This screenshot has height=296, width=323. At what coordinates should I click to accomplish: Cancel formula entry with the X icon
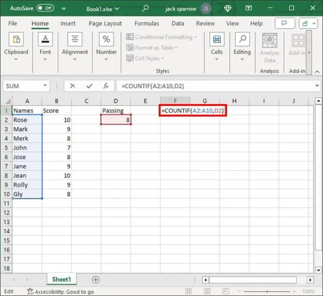72,86
